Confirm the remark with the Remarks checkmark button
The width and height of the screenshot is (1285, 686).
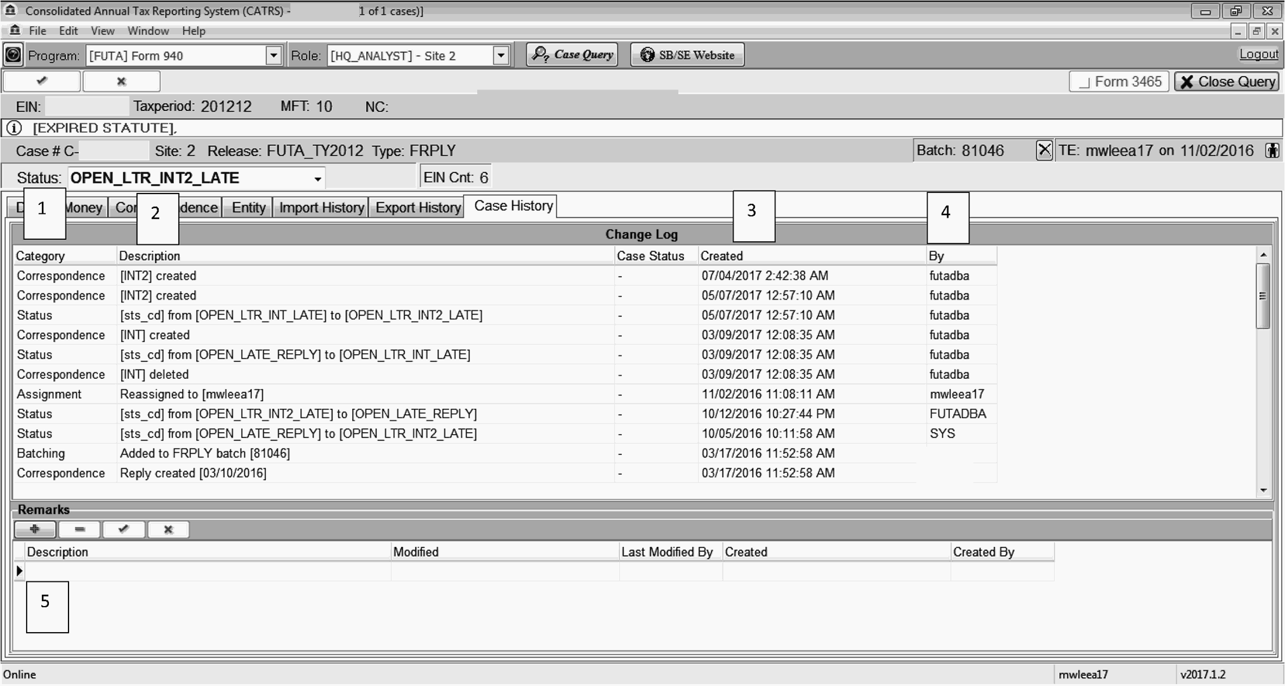click(124, 529)
